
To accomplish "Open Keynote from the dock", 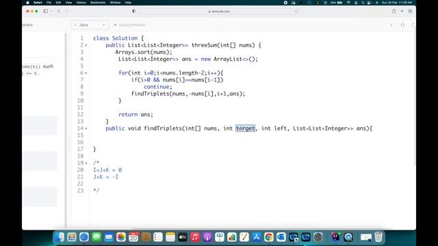I will (219, 237).
